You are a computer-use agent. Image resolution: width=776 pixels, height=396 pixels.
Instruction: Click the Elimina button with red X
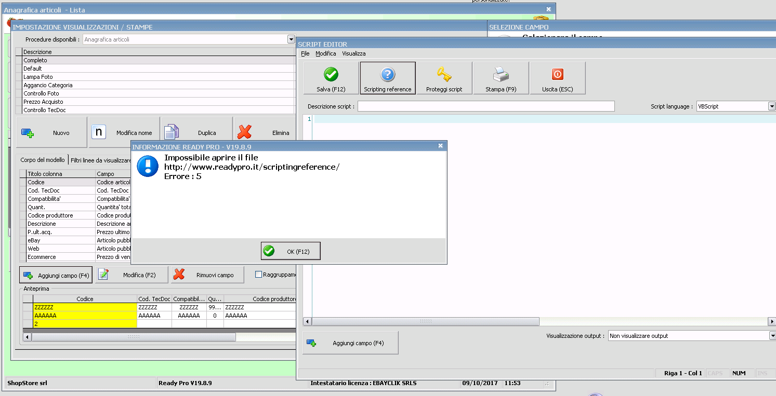265,133
